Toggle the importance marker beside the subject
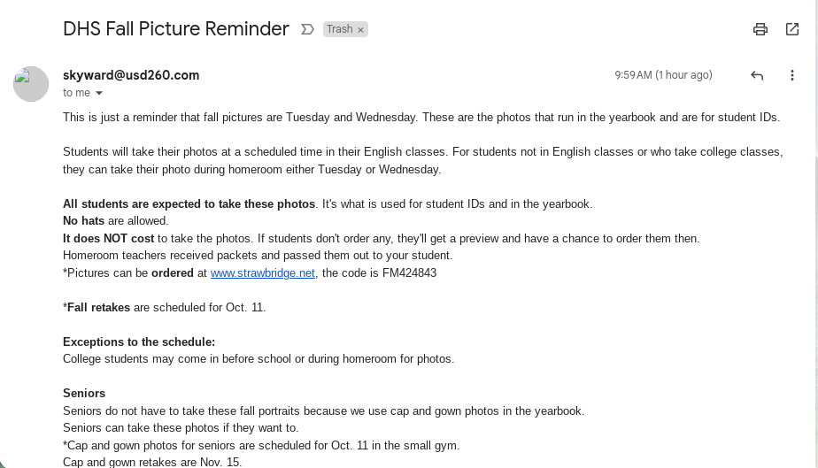This screenshot has height=468, width=818. [x=308, y=29]
